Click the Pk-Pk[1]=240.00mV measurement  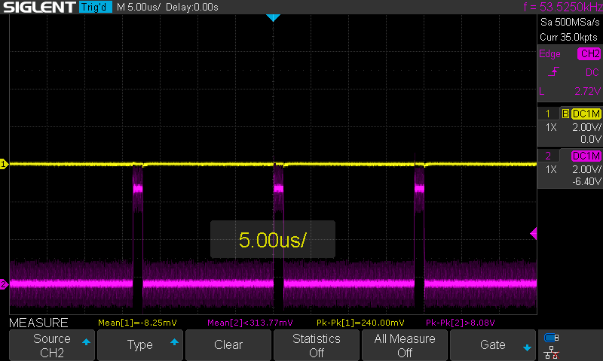pos(360,323)
